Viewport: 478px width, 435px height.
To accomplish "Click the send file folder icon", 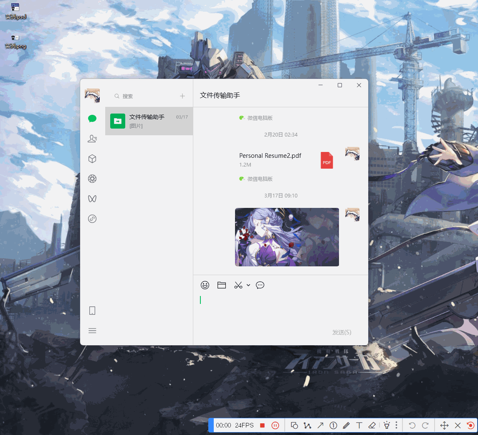I will tap(222, 285).
